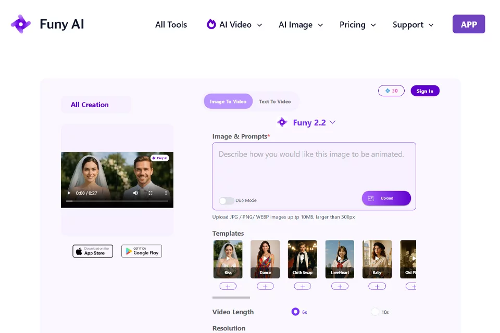Image resolution: width=500 pixels, height=333 pixels.
Task: Click the purple APP button
Action: (x=469, y=24)
